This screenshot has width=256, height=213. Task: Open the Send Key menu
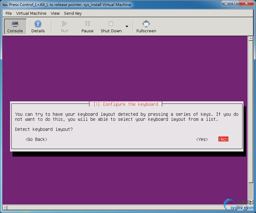[73, 13]
